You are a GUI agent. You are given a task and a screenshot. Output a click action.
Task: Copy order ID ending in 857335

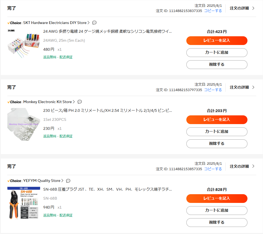click(213, 169)
